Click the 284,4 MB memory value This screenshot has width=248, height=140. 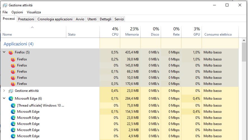click(132, 99)
